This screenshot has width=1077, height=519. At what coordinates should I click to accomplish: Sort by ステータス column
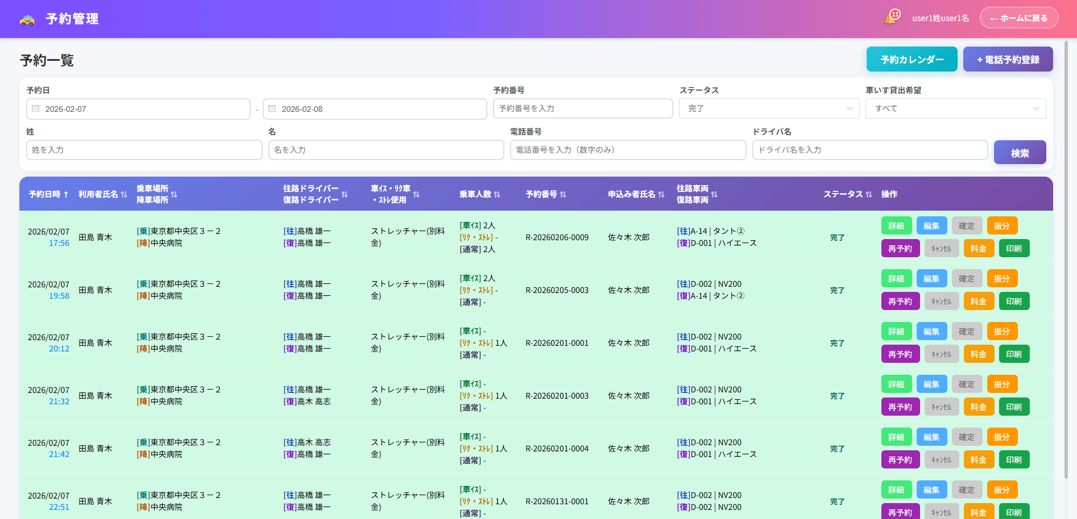tap(869, 194)
